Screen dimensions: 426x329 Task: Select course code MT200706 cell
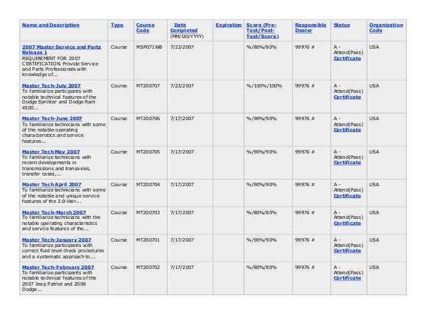tap(148, 119)
